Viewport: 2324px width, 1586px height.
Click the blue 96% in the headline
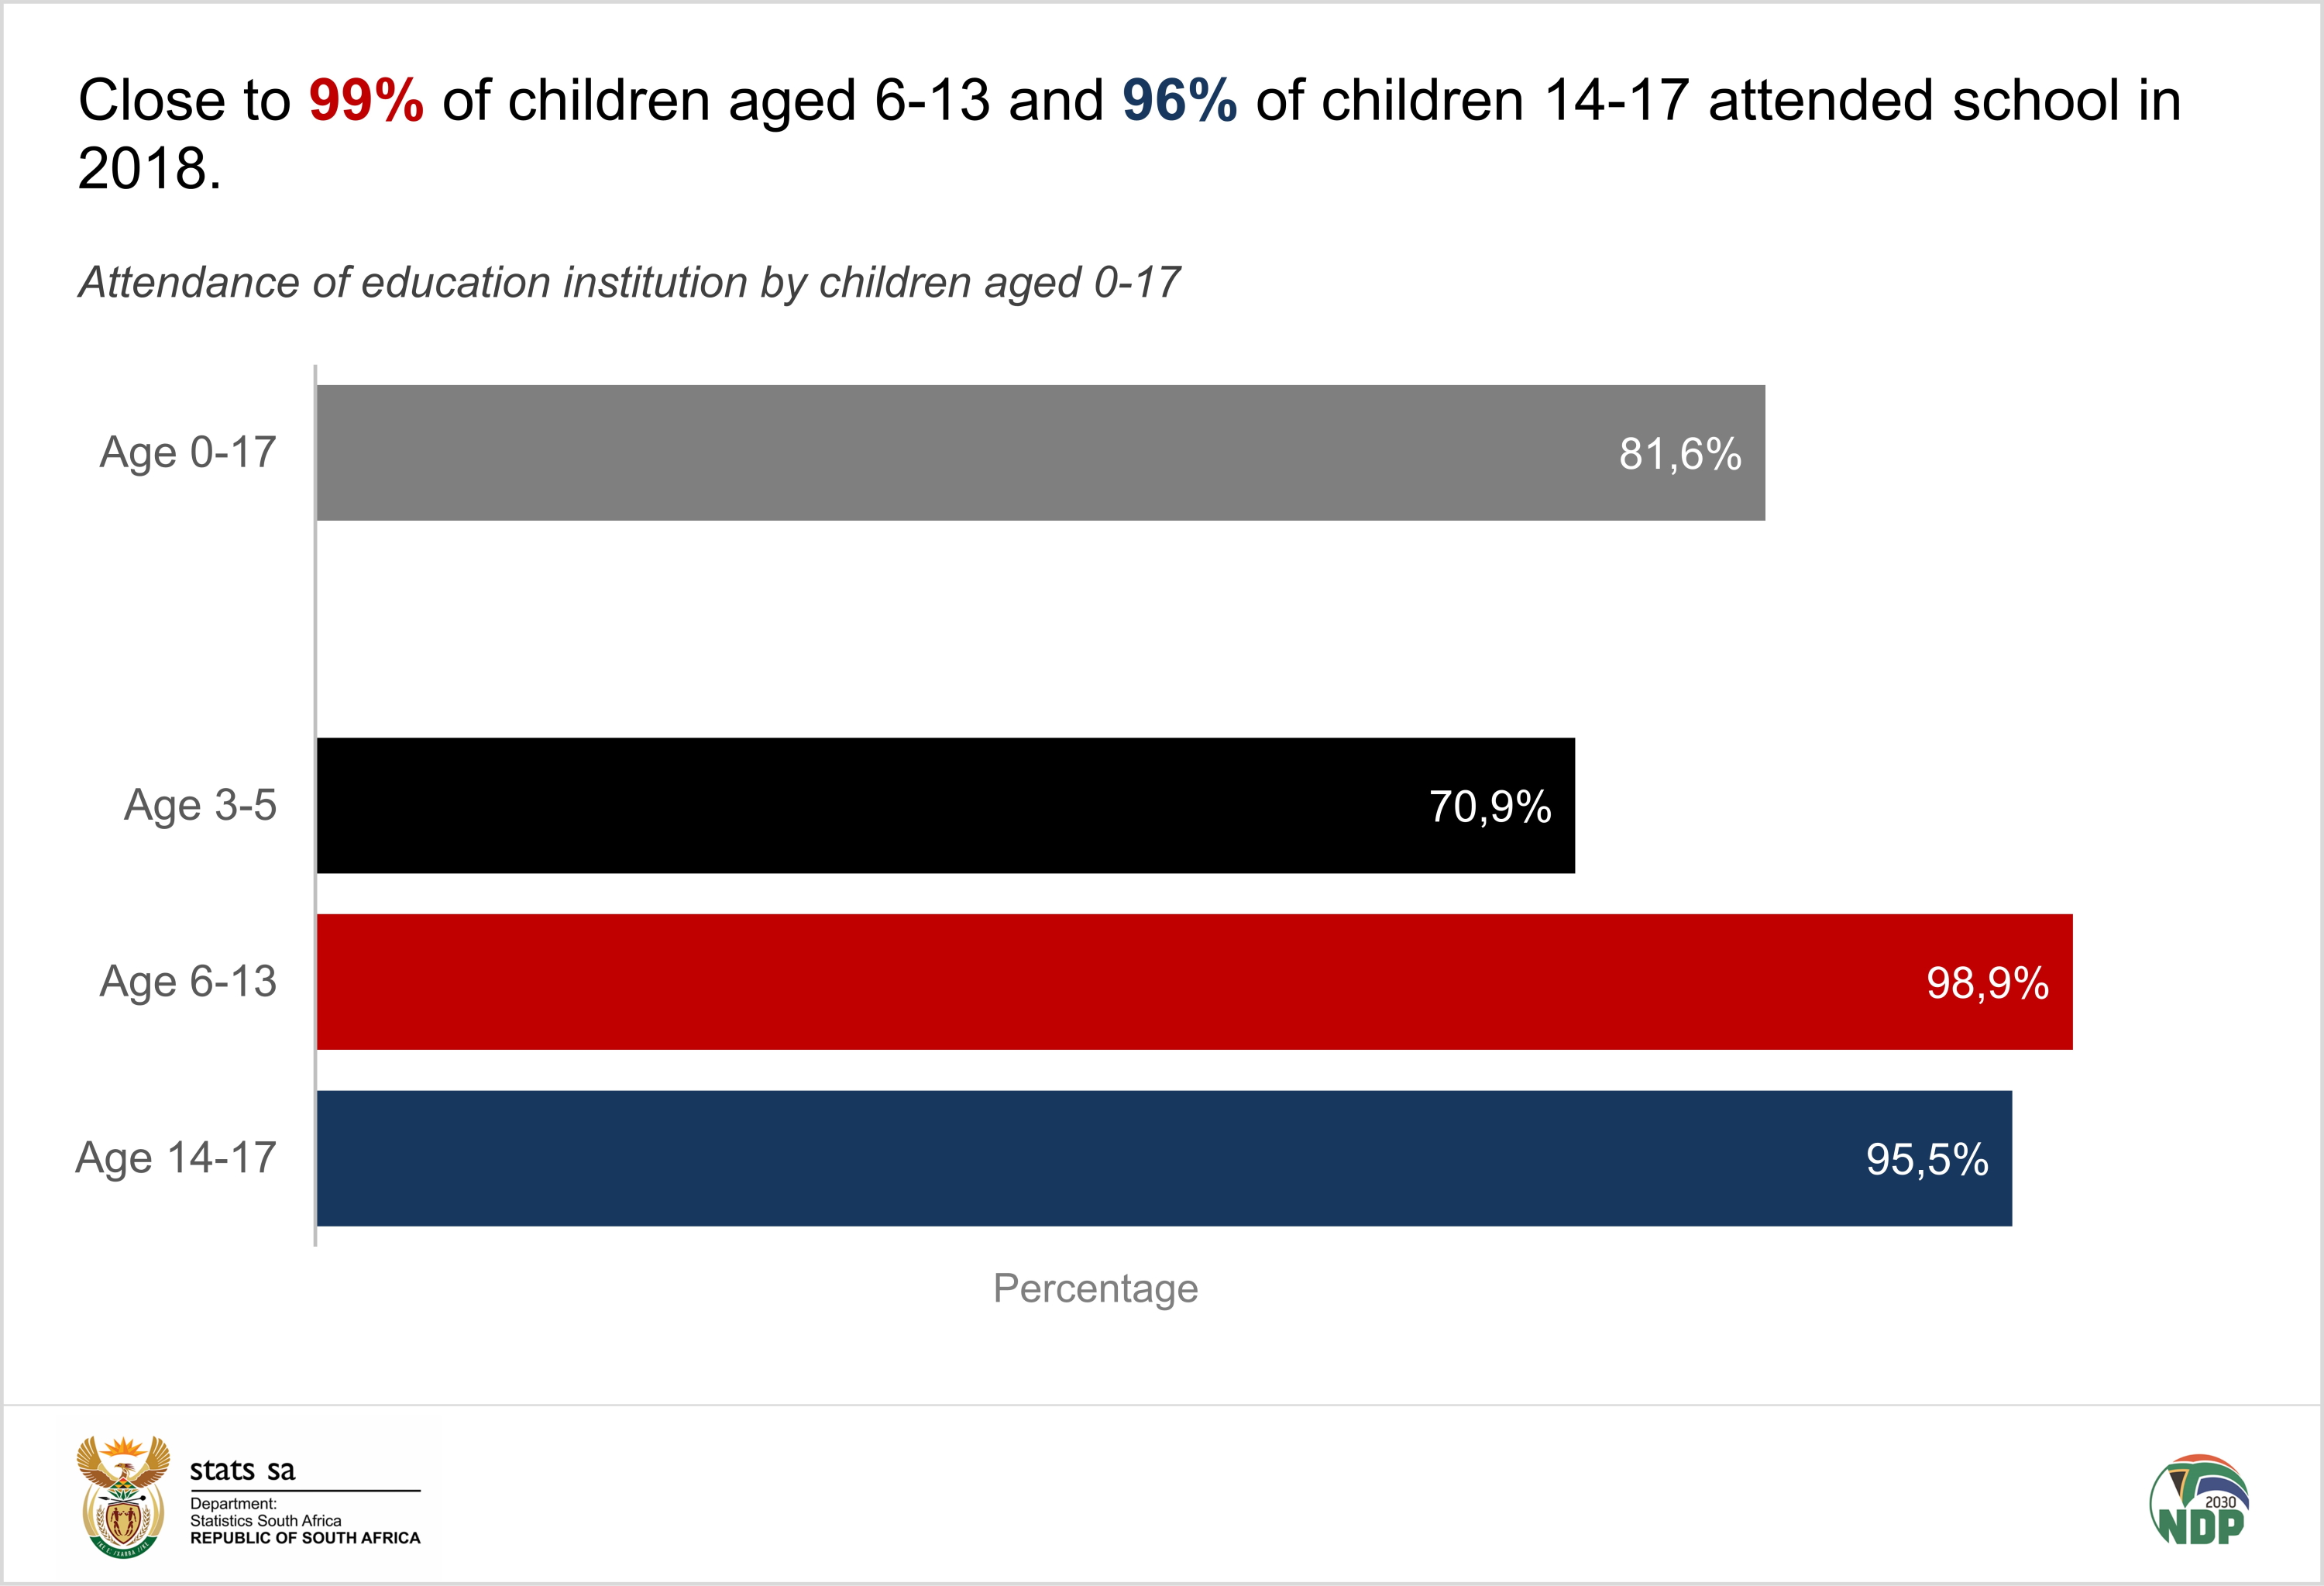(x=1179, y=101)
